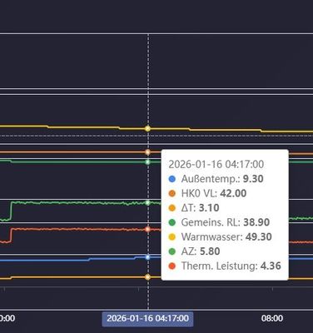This screenshot has height=333, width=313.
Task: Click the HK0 VL: 42.00 tooltip row
Action: [x=207, y=193]
